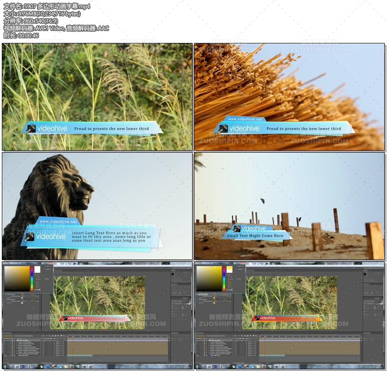Click the rainbow hue slider in the right screenshot
387x371 pixels.
click(224, 278)
